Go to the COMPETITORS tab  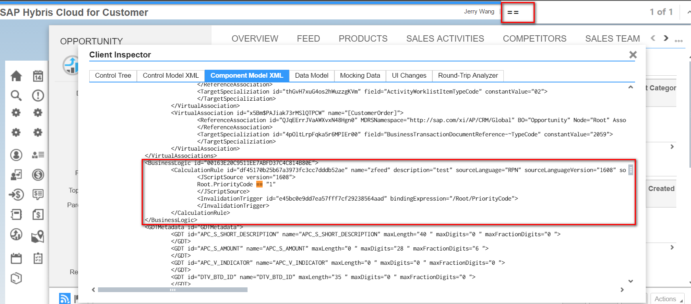pyautogui.click(x=535, y=38)
